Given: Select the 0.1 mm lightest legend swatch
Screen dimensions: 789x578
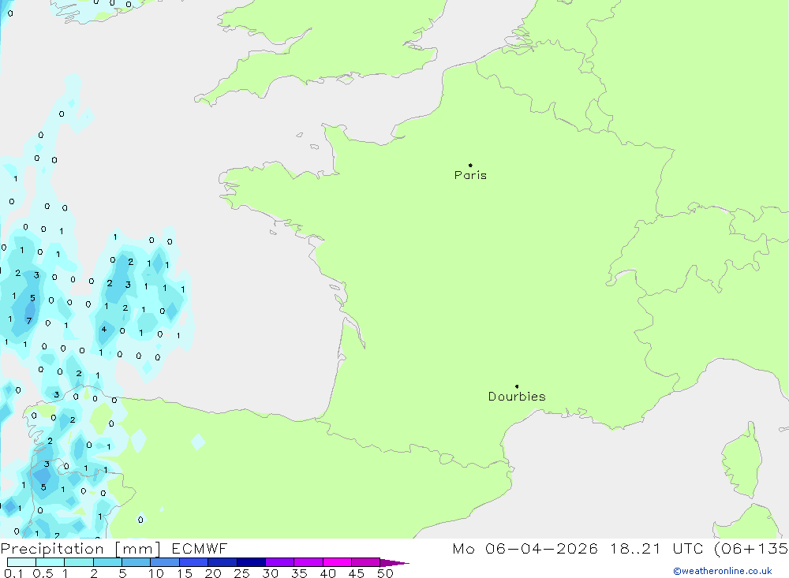Looking at the screenshot, I should pos(21,562).
